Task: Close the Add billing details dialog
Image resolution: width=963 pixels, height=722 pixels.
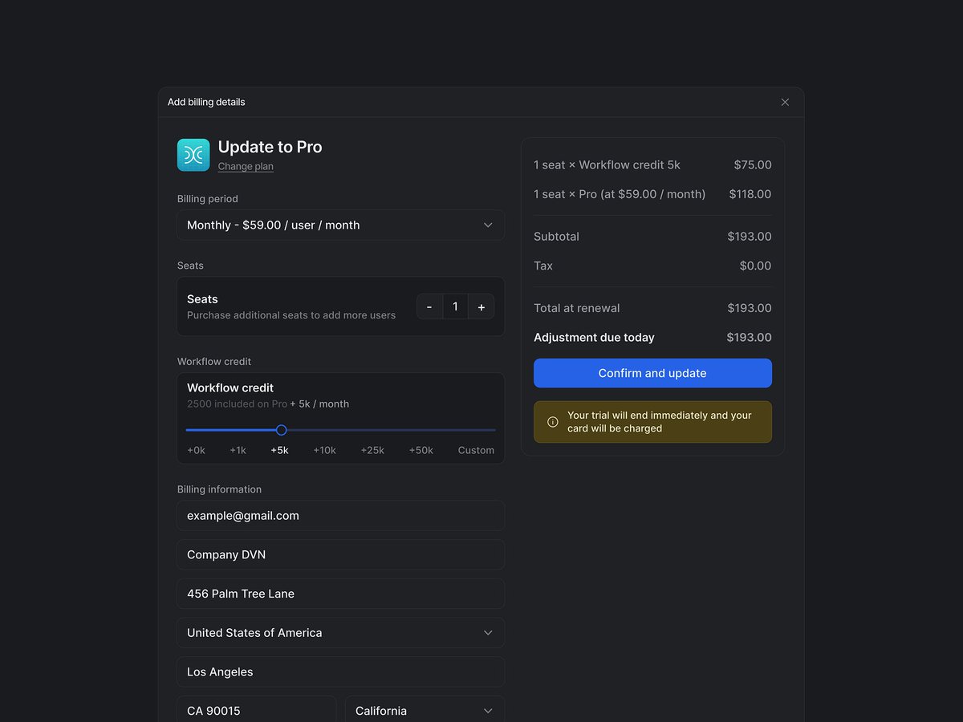Action: pos(785,102)
